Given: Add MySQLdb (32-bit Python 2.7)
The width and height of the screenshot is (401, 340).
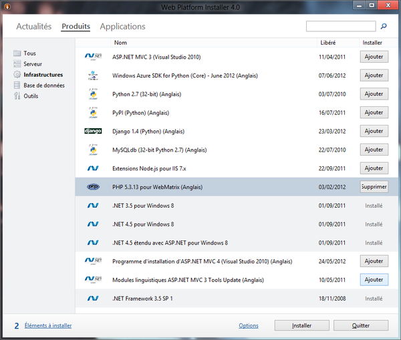Looking at the screenshot, I should [374, 150].
